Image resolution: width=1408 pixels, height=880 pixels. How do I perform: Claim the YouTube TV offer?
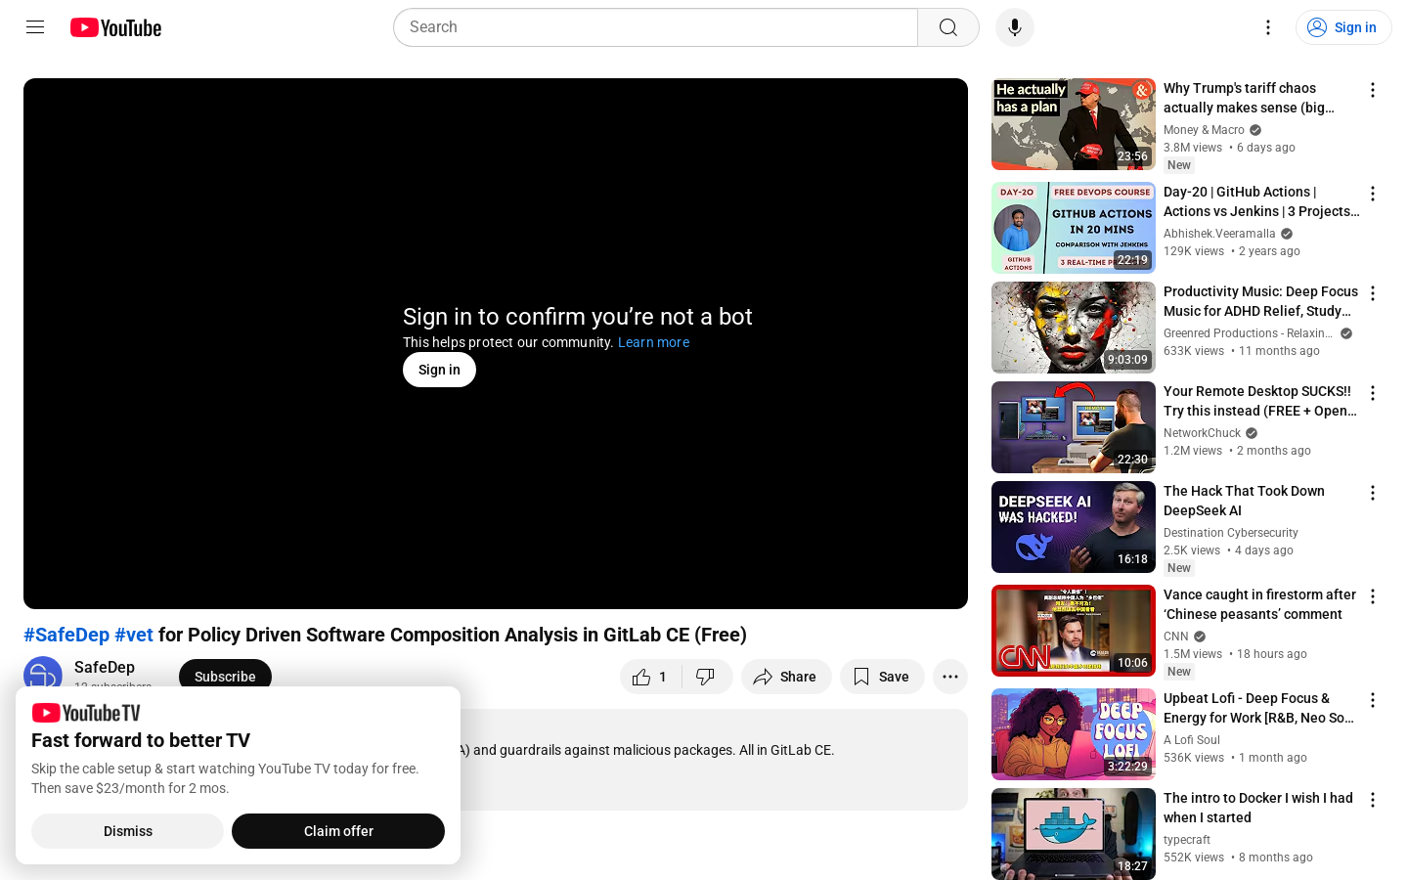tap(338, 831)
